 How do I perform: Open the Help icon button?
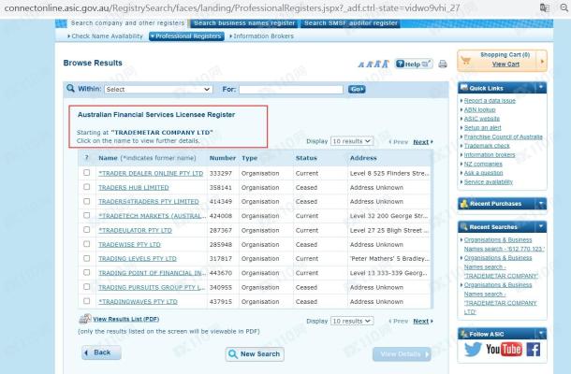[414, 64]
